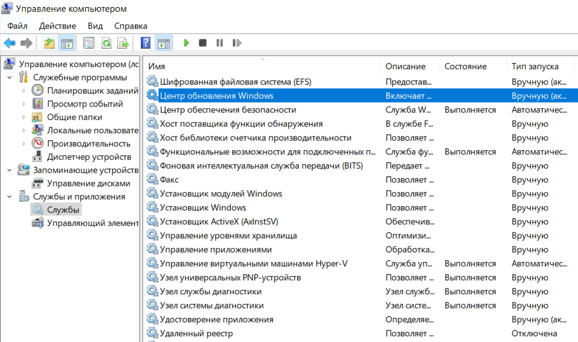
Task: Restart the service with restart icon
Action: pos(237,43)
